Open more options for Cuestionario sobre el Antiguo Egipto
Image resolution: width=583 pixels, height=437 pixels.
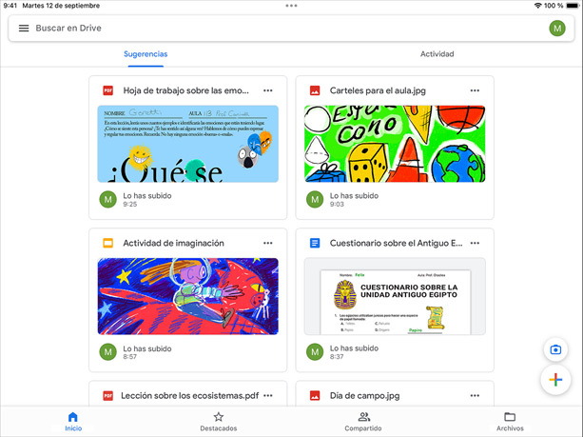pos(475,243)
